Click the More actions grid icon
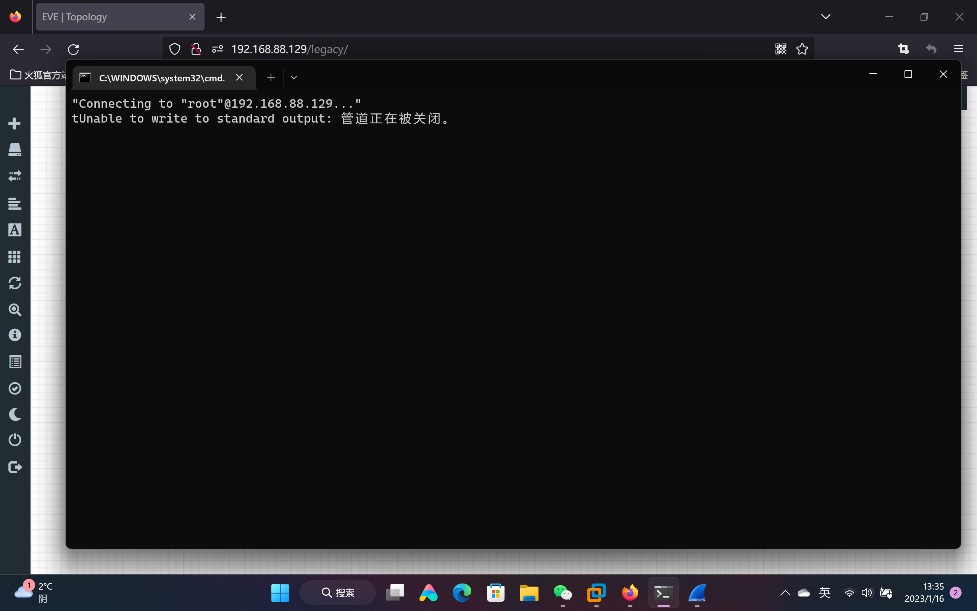This screenshot has width=977, height=611. 15,257
